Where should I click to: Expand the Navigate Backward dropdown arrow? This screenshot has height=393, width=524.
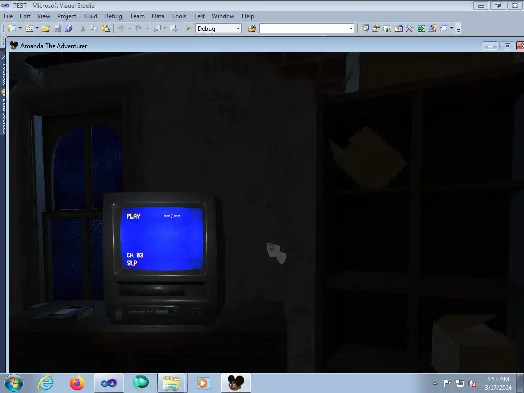[x=165, y=29]
